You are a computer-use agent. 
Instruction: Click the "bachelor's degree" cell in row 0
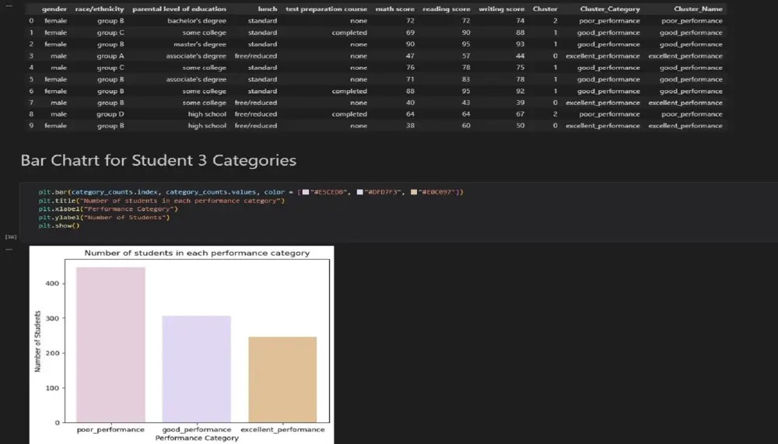197,21
